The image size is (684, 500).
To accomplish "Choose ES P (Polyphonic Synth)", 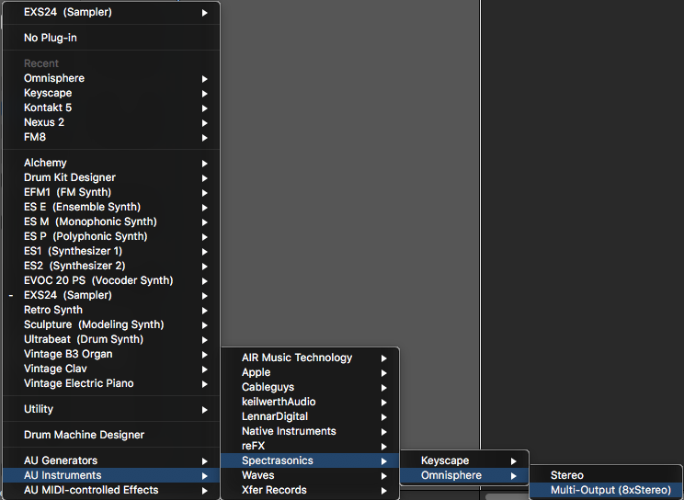I will (111, 236).
